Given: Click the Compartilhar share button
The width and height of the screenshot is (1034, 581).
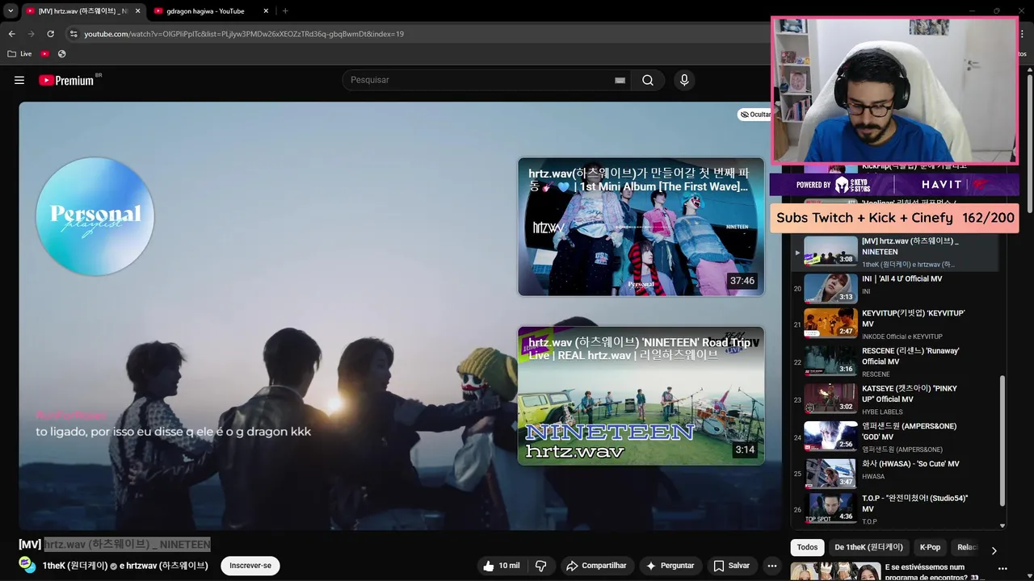Looking at the screenshot, I should pos(597,566).
